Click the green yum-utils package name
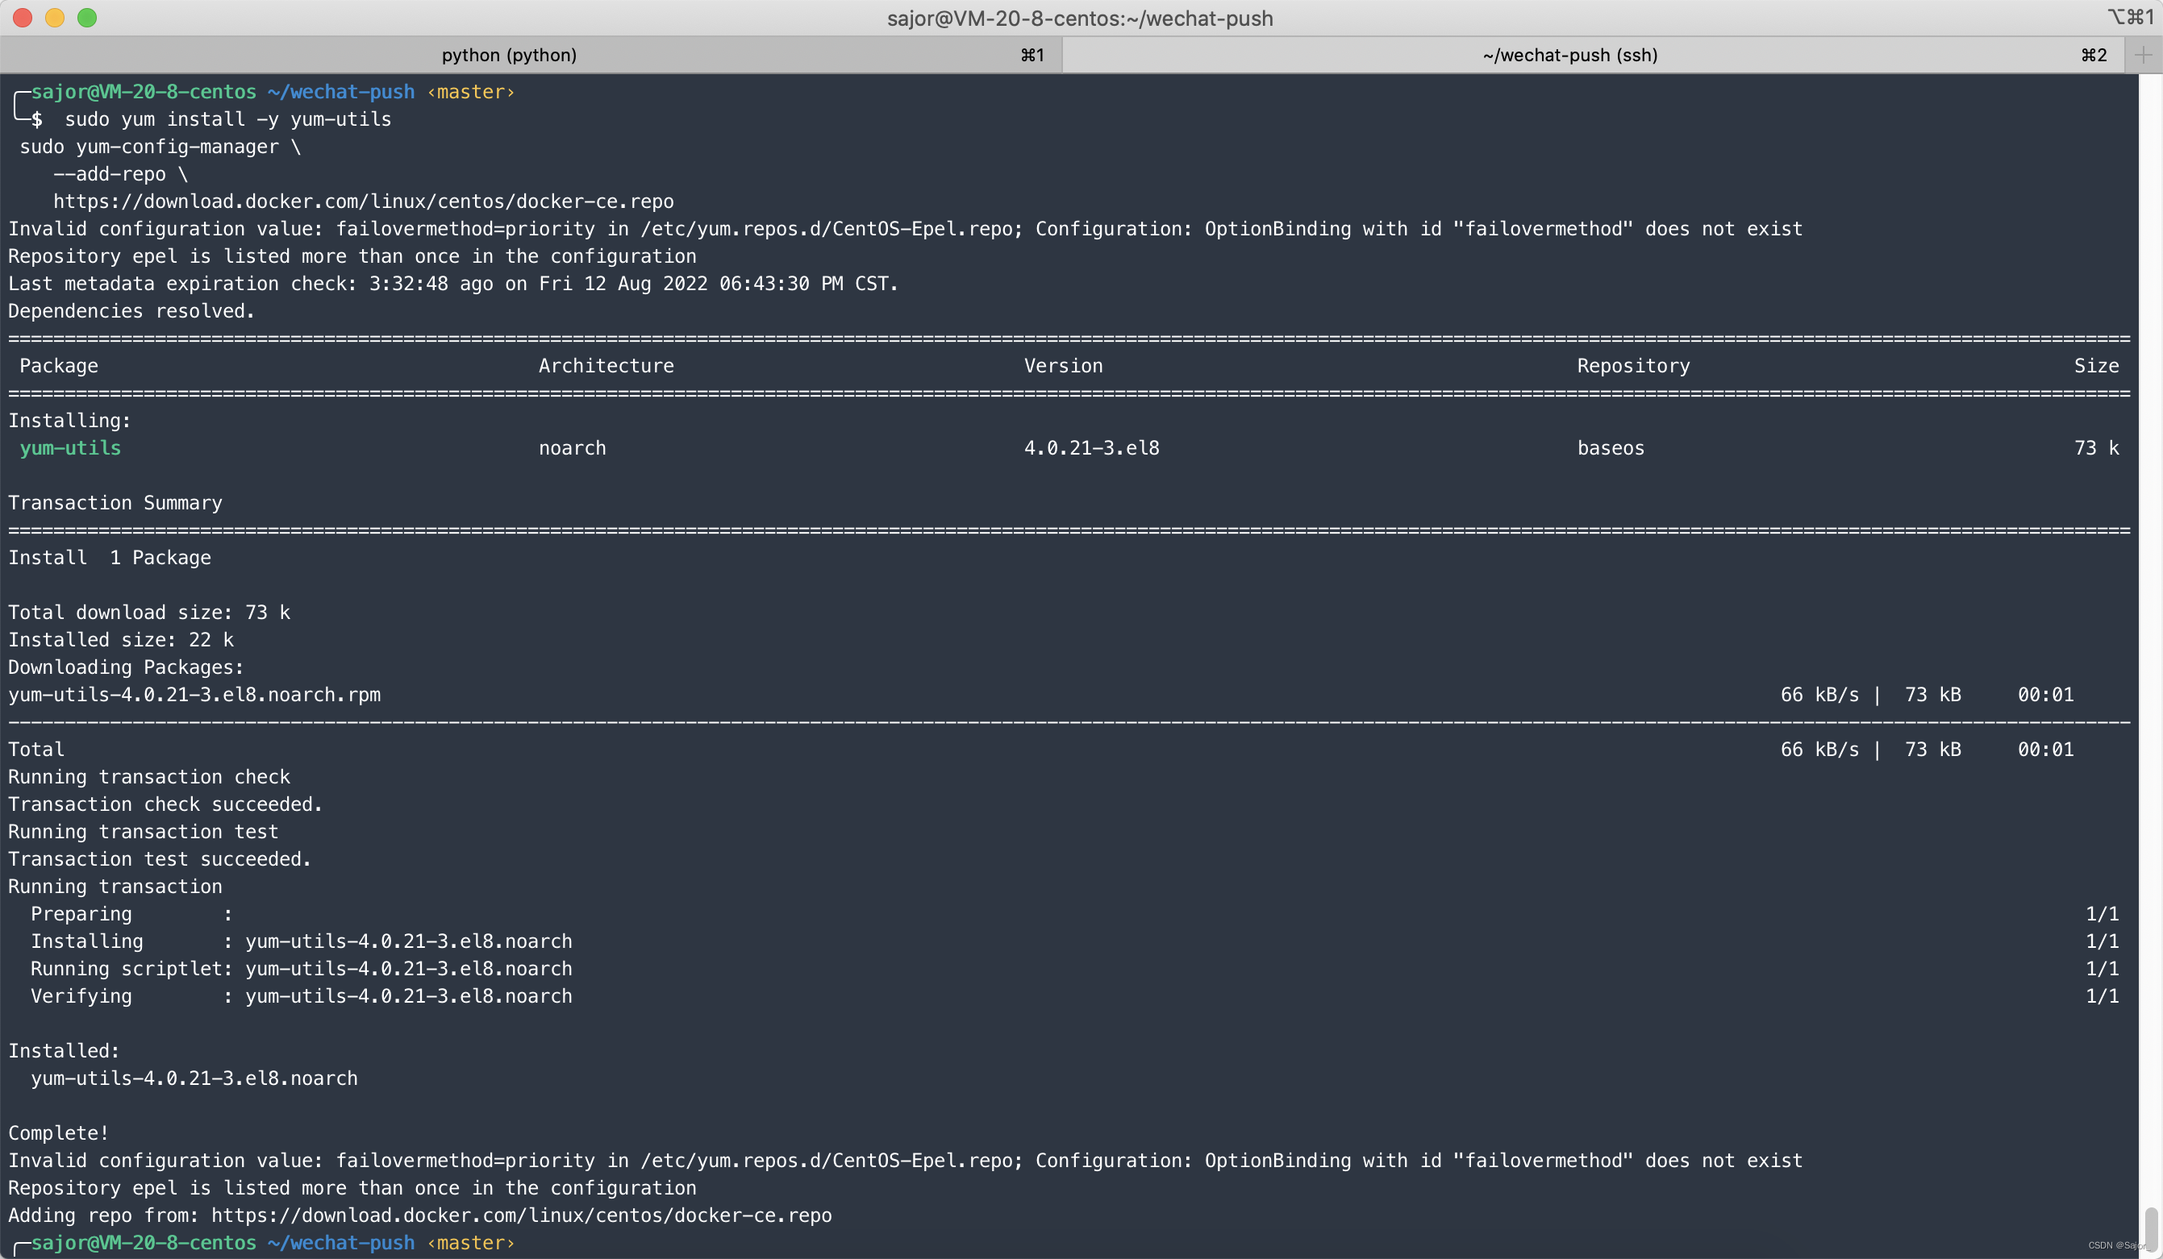The image size is (2163, 1259). click(70, 447)
